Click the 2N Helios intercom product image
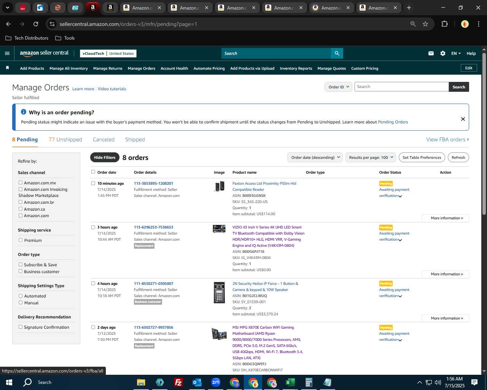 point(219,292)
